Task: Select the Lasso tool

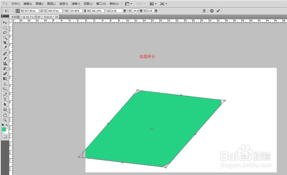Action: [5, 33]
